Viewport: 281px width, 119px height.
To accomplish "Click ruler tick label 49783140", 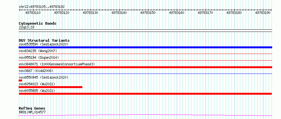I will [x=119, y=13].
